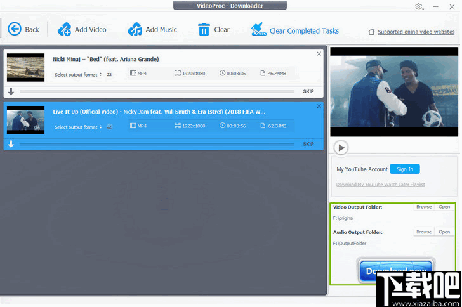
Task: Click the home icon beside Supported websites
Action: click(x=371, y=32)
